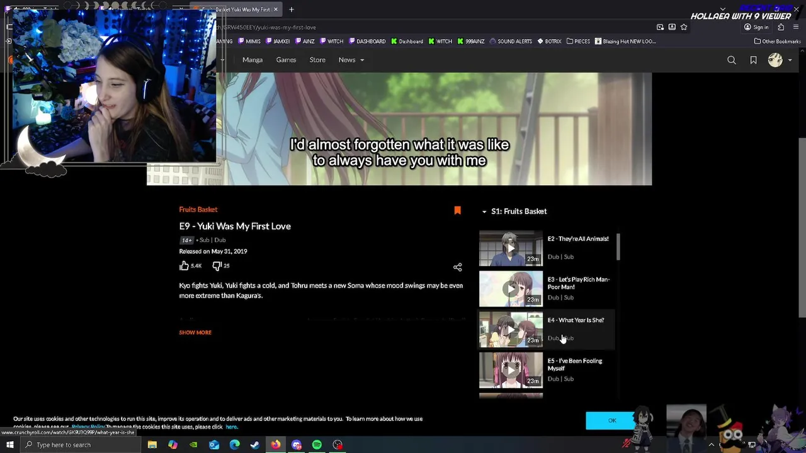Open the DASHBOARD Twitch bookmark
The height and width of the screenshot is (453, 806).
(367, 42)
